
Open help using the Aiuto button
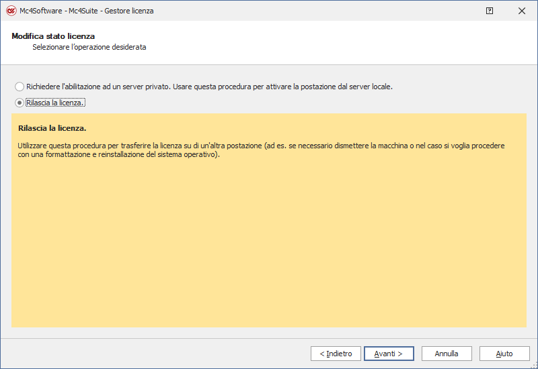pos(504,354)
